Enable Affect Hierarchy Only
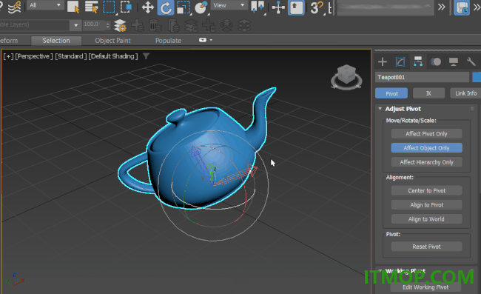The width and height of the screenshot is (481, 294). (x=426, y=162)
